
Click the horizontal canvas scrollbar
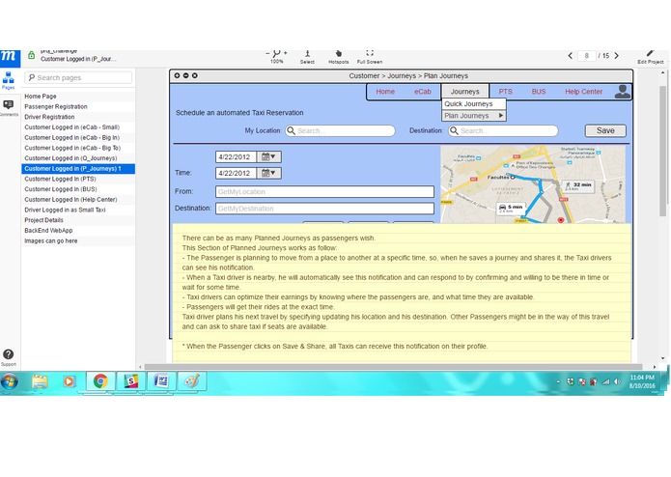click(393, 367)
